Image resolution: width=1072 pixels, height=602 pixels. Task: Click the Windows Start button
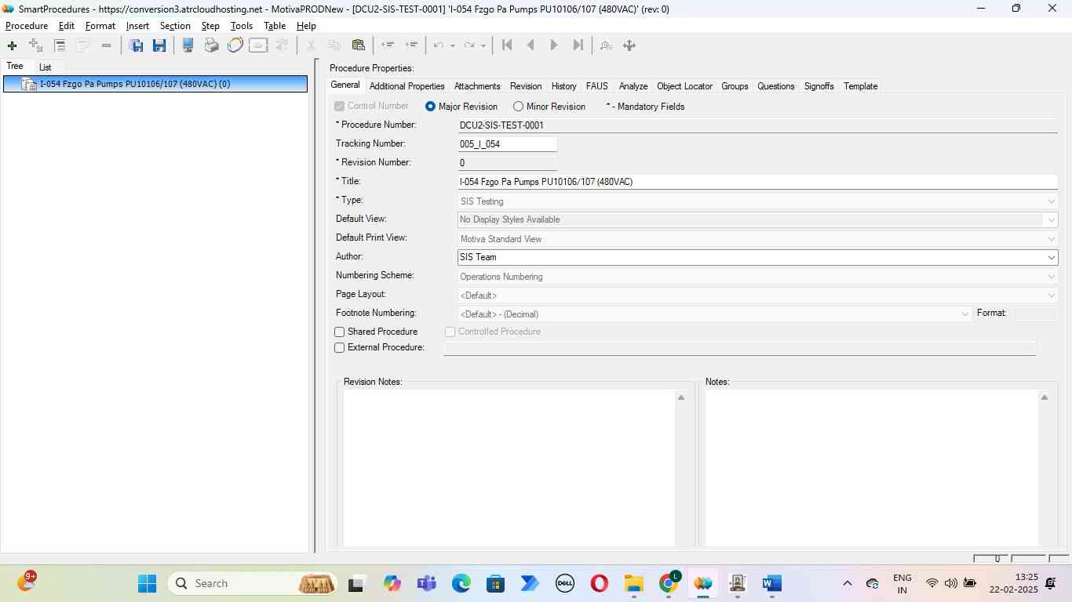(x=147, y=583)
